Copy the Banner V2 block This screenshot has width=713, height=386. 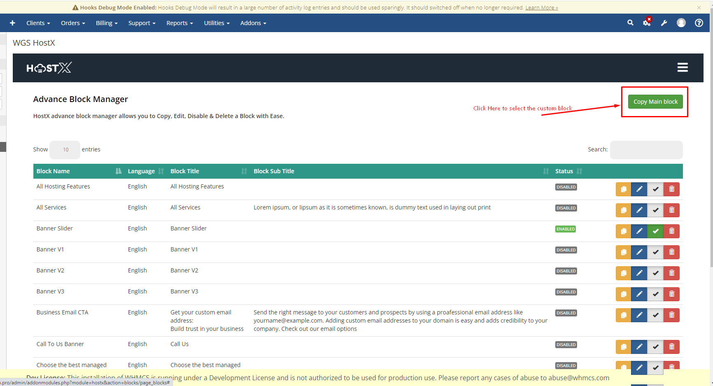[623, 273]
